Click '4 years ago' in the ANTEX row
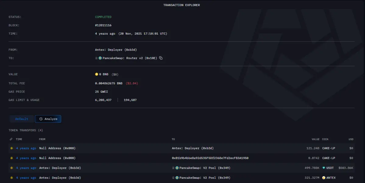The width and height of the screenshot is (365, 183). [x=26, y=178]
